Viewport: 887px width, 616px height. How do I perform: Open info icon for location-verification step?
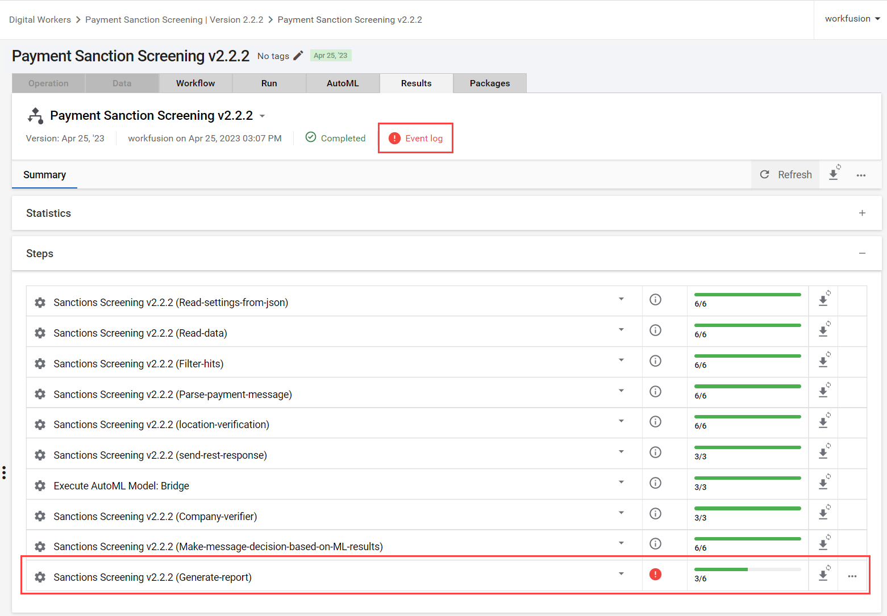655,422
